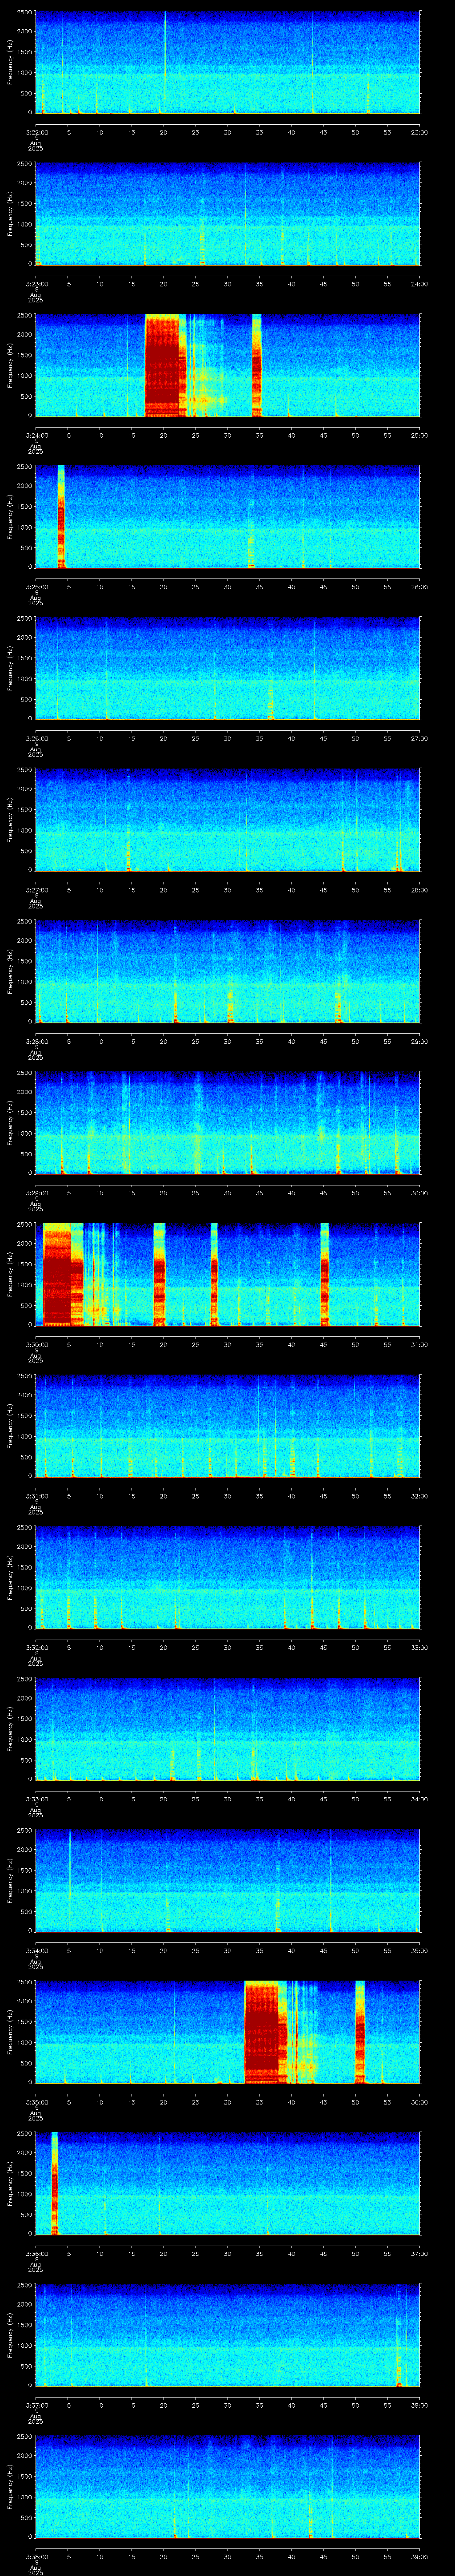Select the wide red burst in the 3:24:00 spectrogram
The width and height of the screenshot is (455, 2576).
(x=166, y=365)
